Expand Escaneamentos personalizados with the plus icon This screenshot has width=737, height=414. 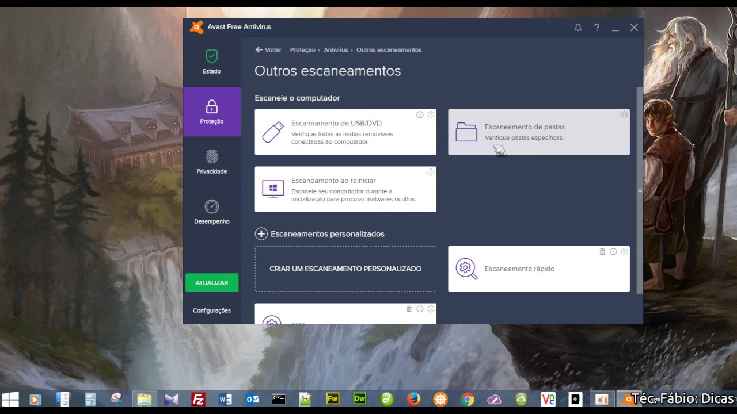pos(261,233)
